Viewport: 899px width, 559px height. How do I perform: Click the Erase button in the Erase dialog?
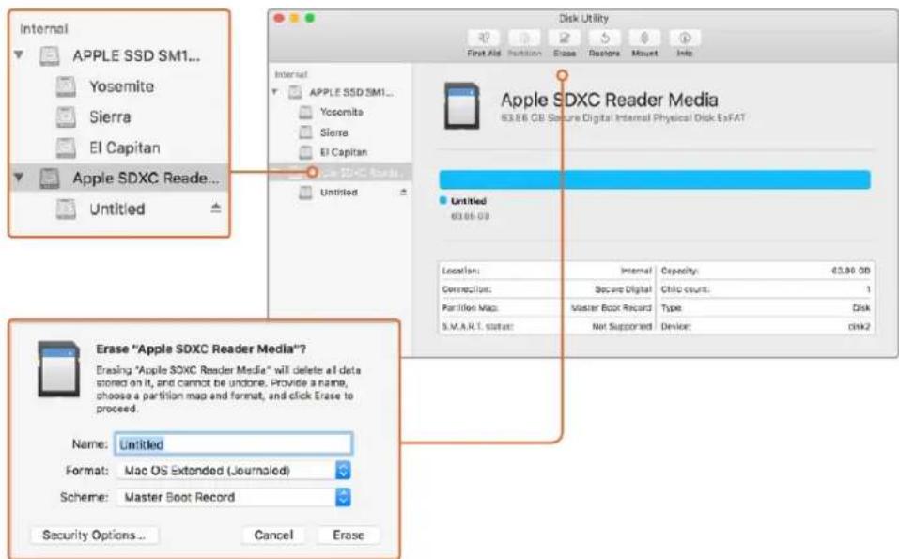click(349, 535)
